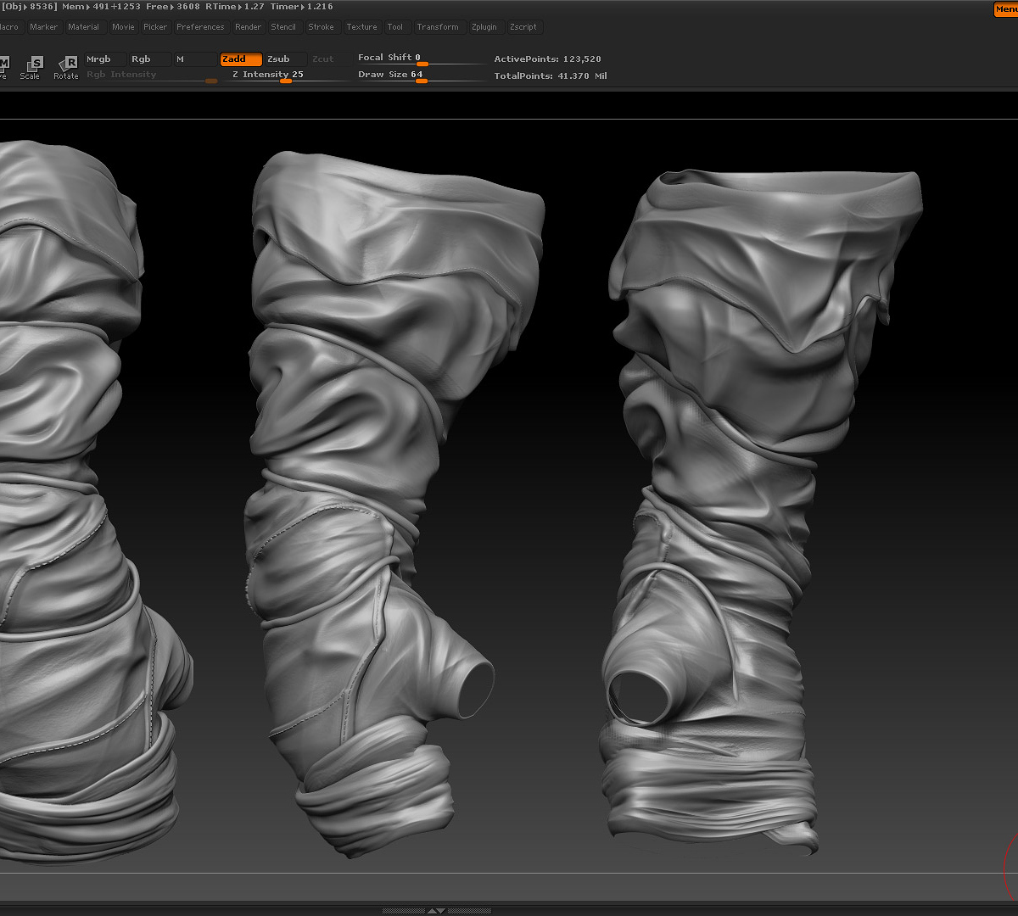Open the Movie menu

(x=123, y=27)
